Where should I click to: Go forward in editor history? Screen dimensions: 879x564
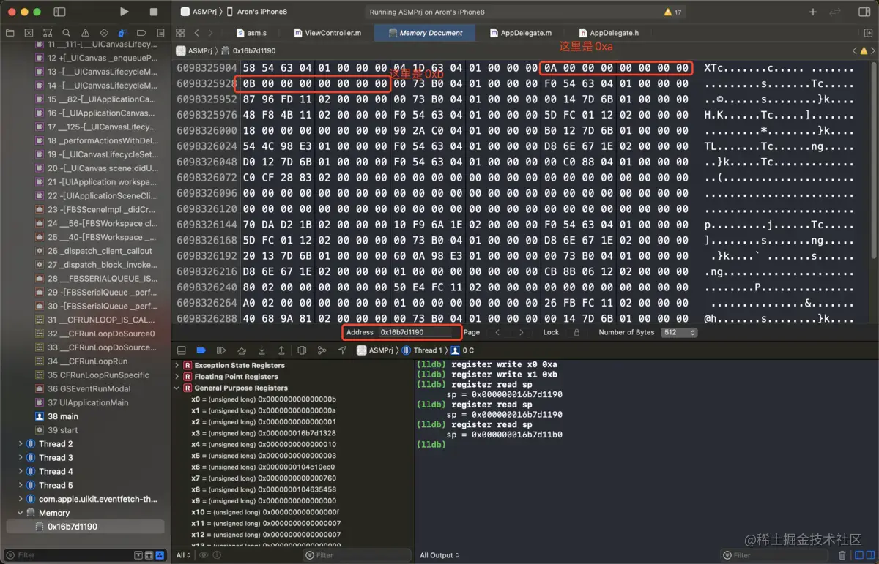point(211,33)
